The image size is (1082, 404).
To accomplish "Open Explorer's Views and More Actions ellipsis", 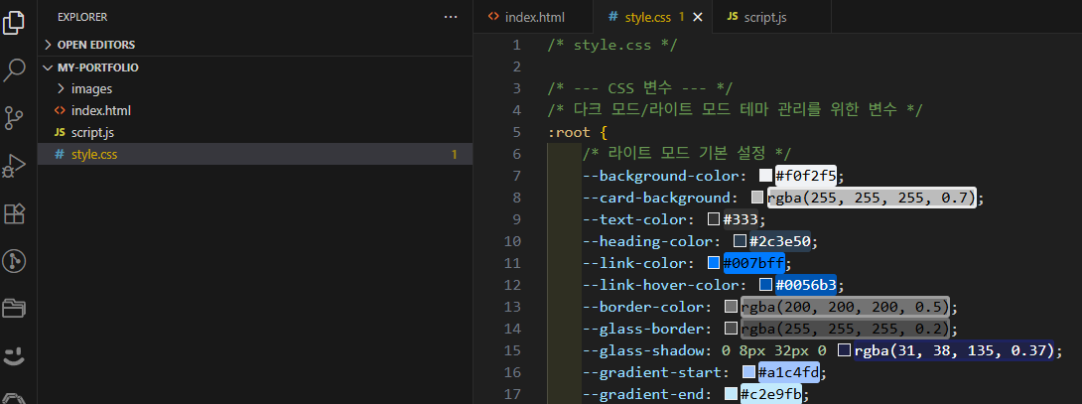I will (x=451, y=17).
